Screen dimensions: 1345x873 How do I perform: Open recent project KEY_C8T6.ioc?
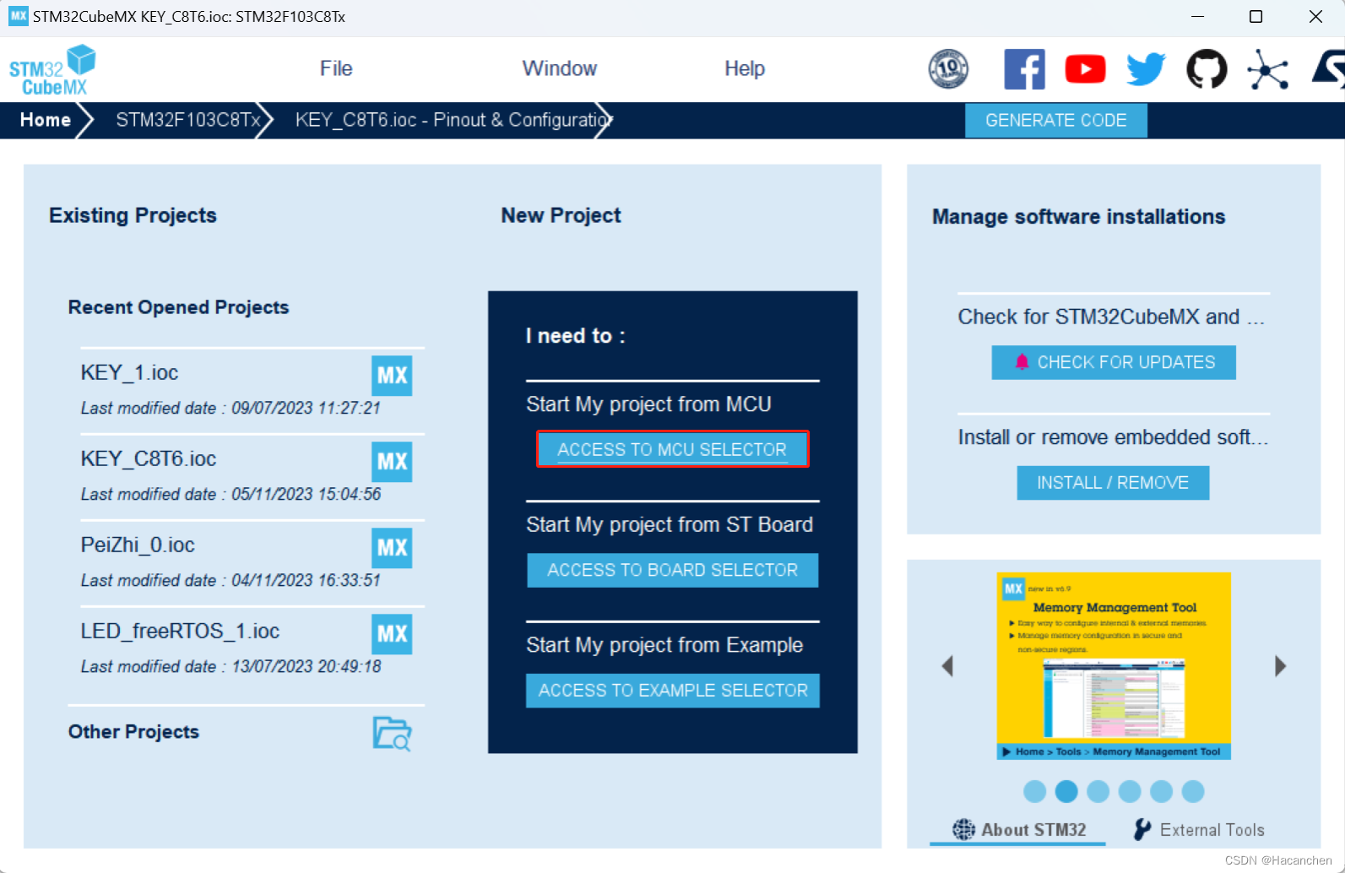[149, 458]
